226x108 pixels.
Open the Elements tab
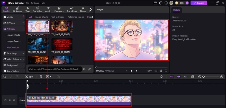pyautogui.click(x=59, y=10)
